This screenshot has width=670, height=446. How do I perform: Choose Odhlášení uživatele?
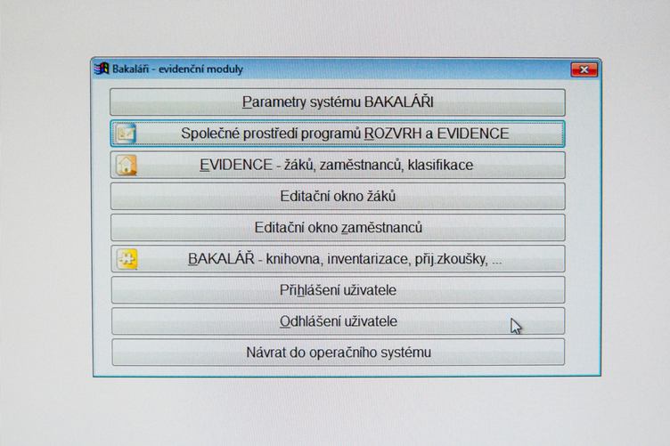[x=338, y=321]
